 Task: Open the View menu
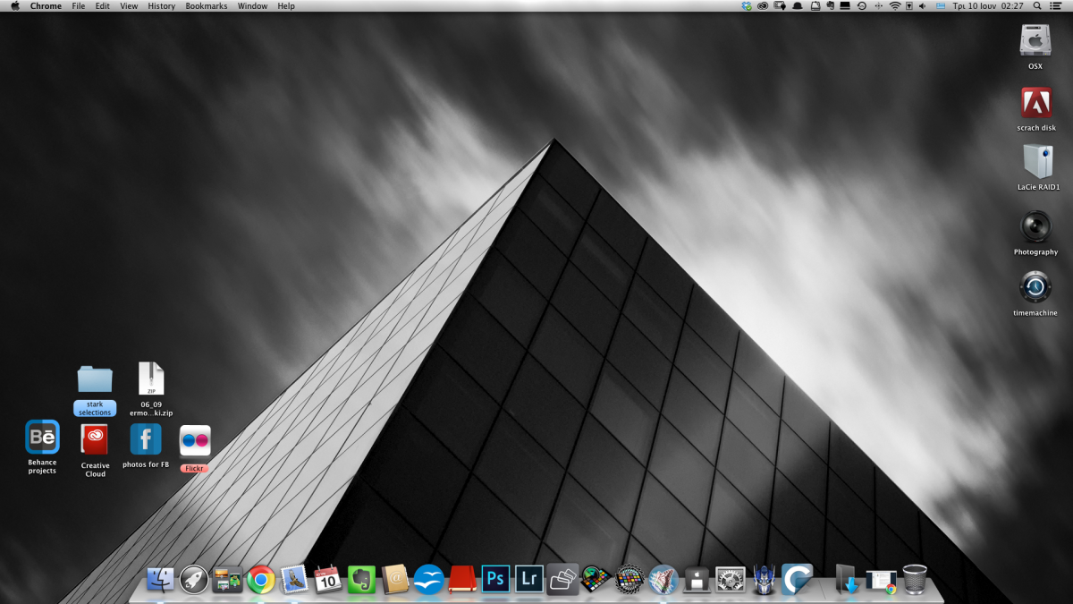pos(129,6)
